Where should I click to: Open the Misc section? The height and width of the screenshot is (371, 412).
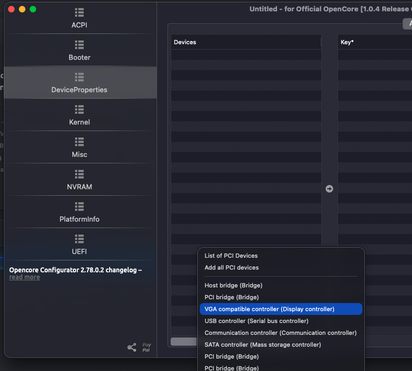(79, 147)
